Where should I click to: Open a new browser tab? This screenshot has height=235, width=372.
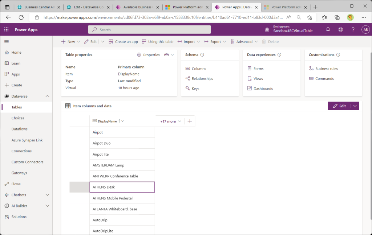click(315, 7)
